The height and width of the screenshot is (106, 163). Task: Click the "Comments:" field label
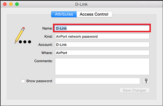click(44, 61)
